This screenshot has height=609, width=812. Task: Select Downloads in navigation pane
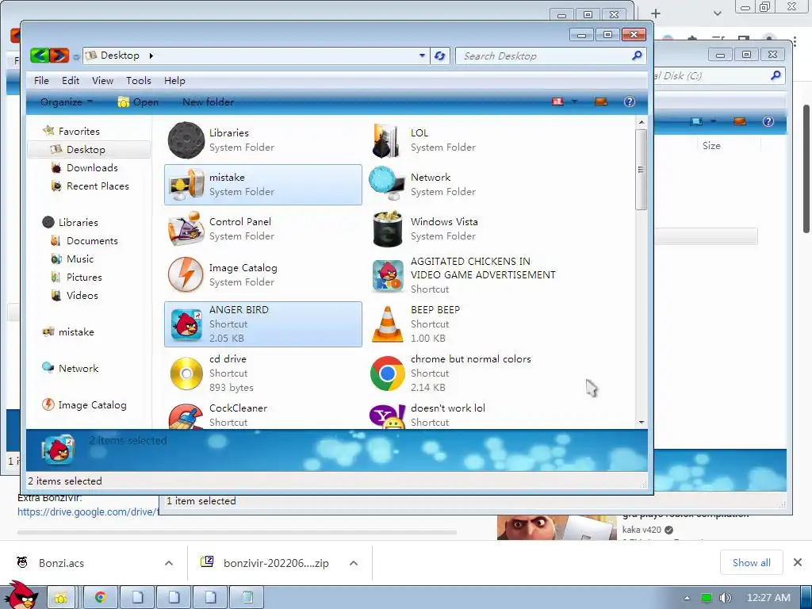pyautogui.click(x=92, y=168)
